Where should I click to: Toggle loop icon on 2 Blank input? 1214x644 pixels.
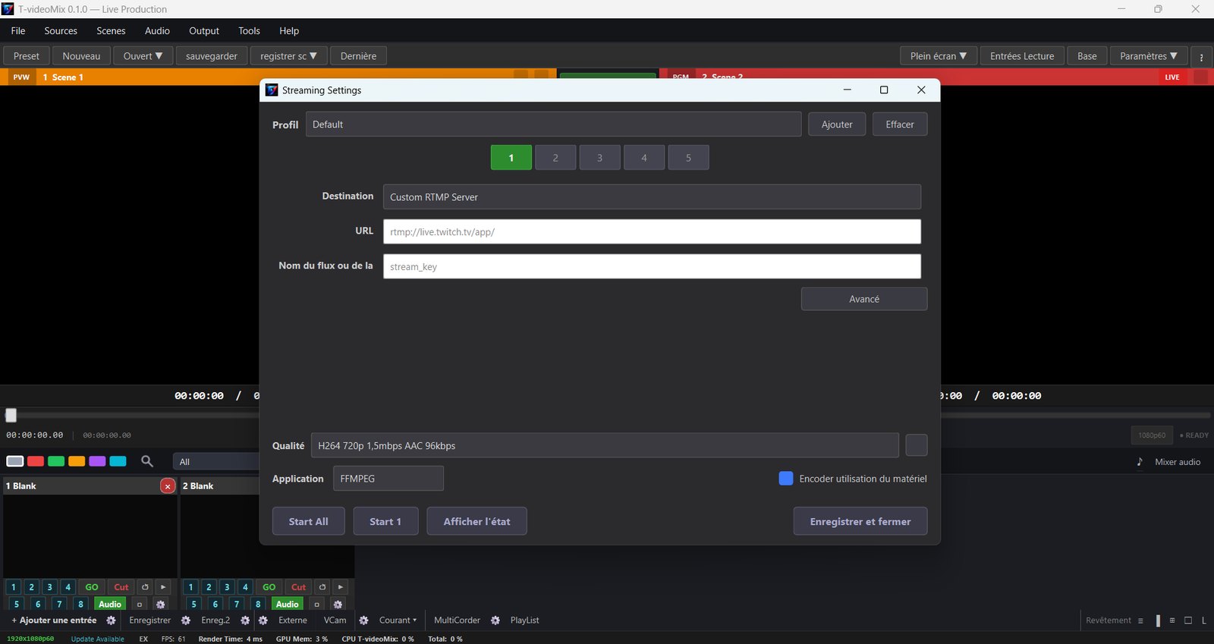coord(322,587)
